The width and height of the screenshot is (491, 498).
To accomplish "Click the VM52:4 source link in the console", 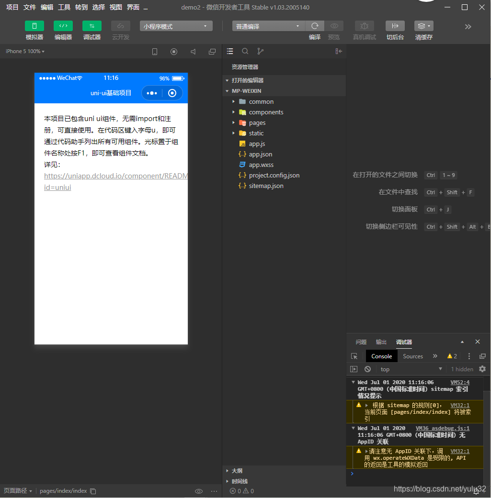I will point(460,383).
